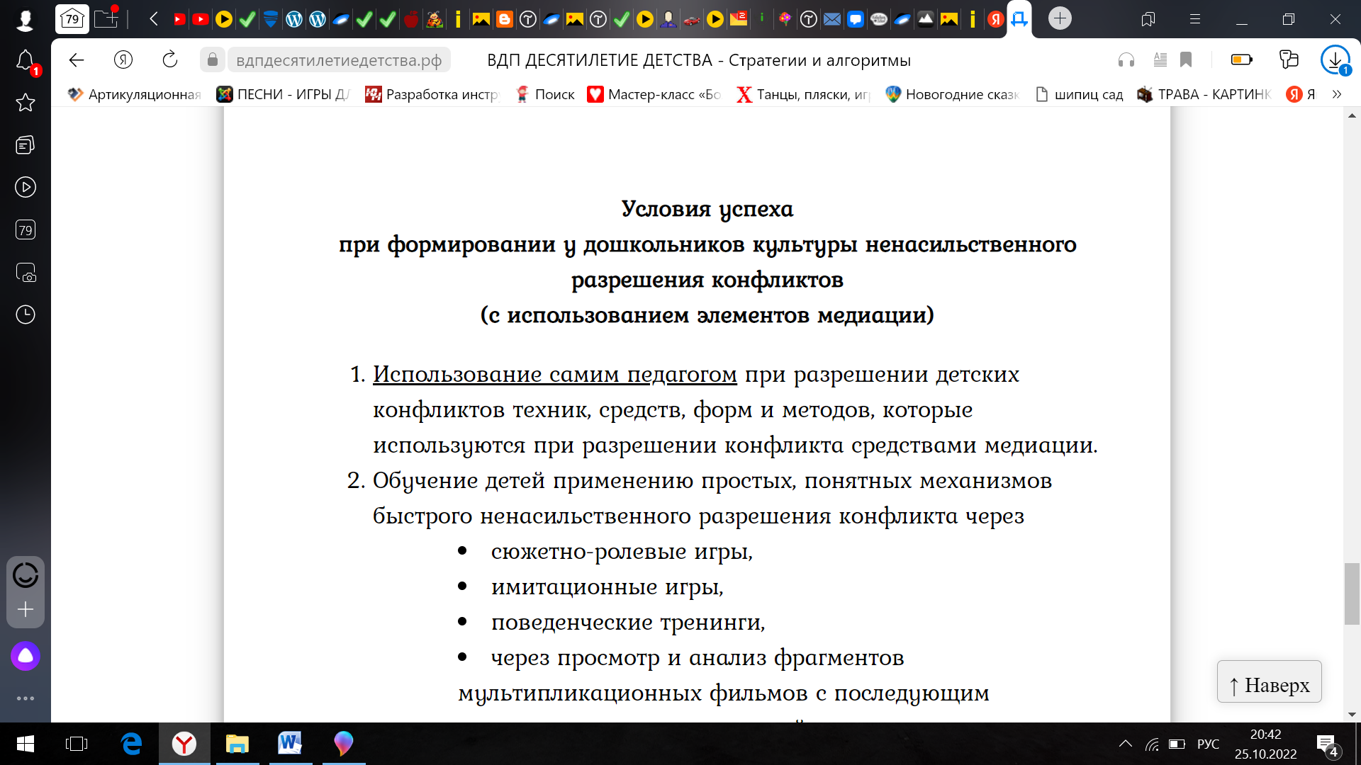
Task: Open bookmark Танцы, пляски
Action: pyautogui.click(x=803, y=94)
